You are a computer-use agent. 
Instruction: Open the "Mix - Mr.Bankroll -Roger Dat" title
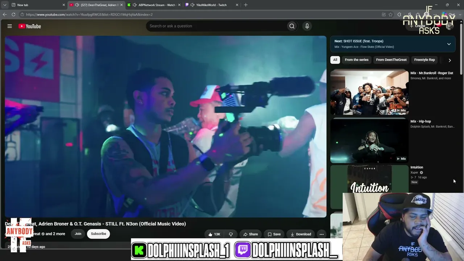pos(432,73)
